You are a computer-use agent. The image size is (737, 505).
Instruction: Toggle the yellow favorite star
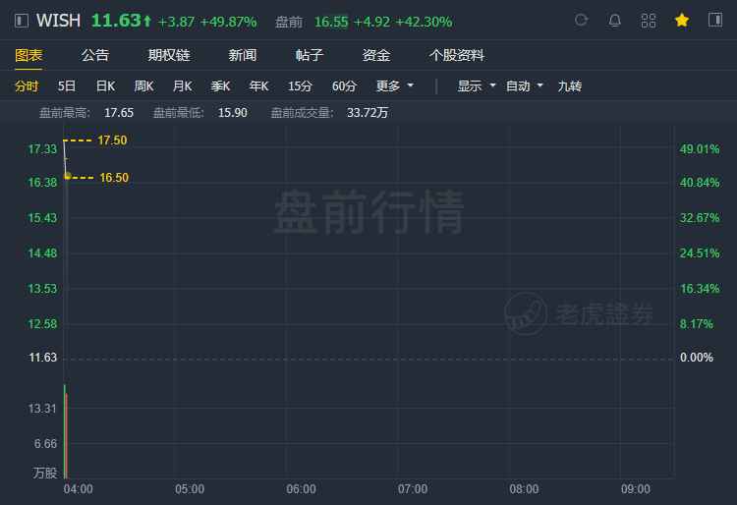coord(682,21)
